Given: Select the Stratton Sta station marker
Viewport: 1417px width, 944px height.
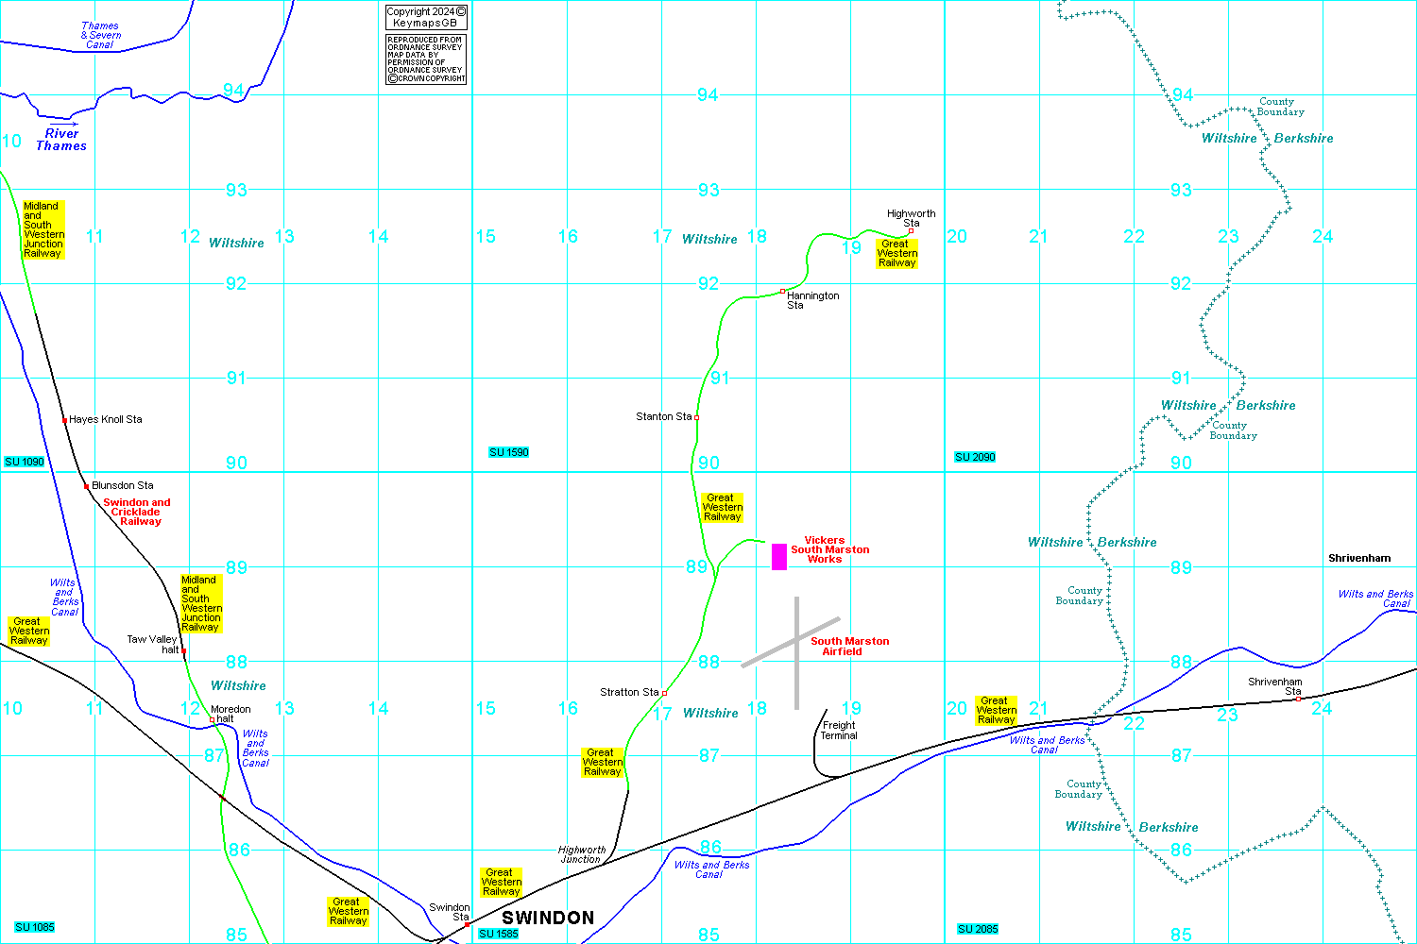Looking at the screenshot, I should coord(664,693).
